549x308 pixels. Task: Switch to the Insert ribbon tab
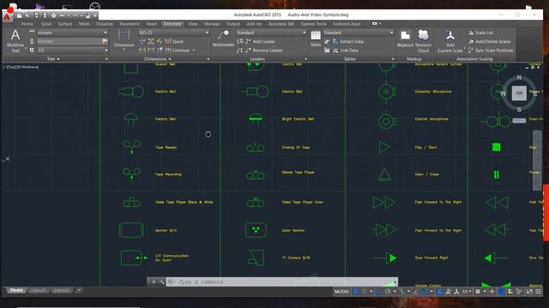click(152, 24)
